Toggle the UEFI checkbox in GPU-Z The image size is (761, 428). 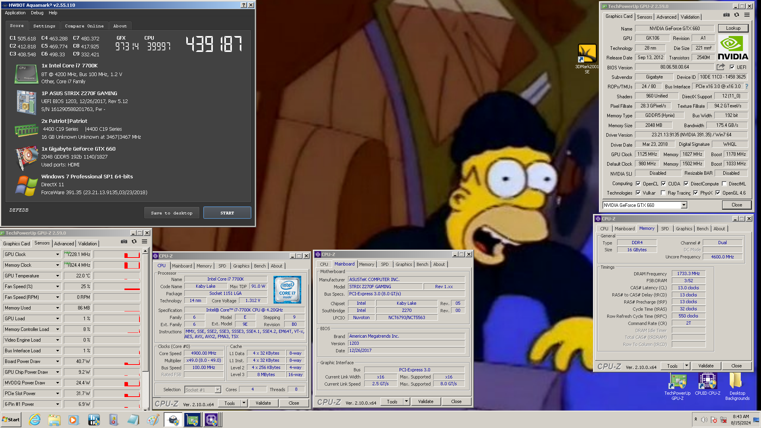tap(732, 67)
